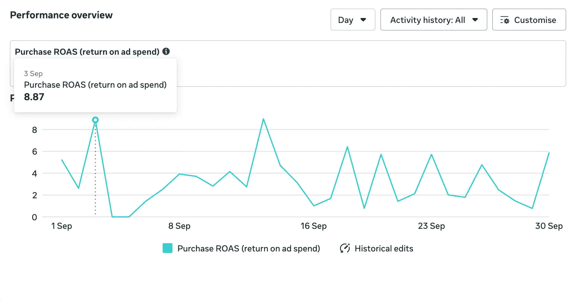Click the 8 Sep x-axis label
Screen dimensions: 576x300
[179, 226]
